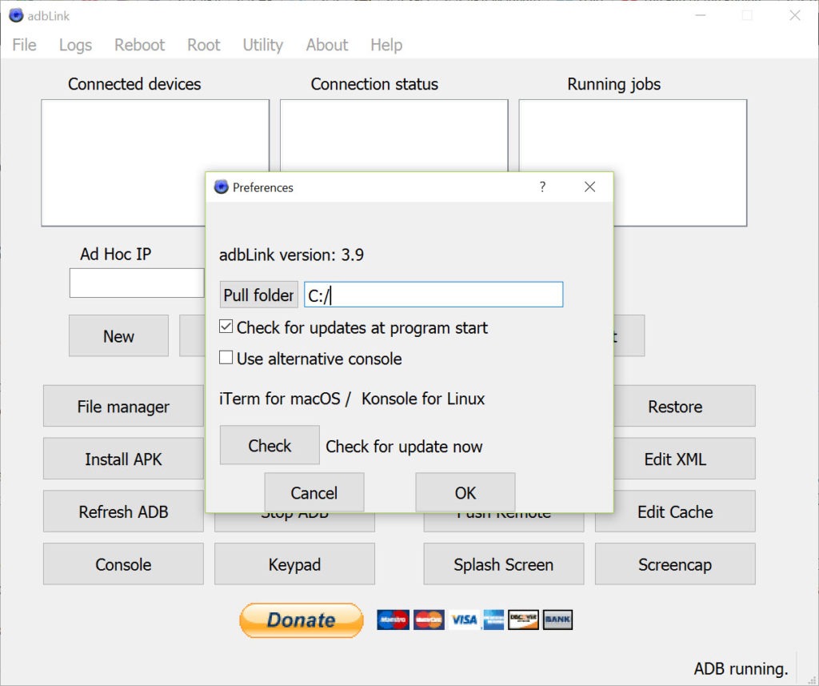Click the Check button for updates
This screenshot has height=686, width=819.
pos(270,446)
